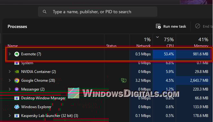The height and width of the screenshot is (122, 213).
Task: Click Evernote CPU value 53.4%
Action: [169, 54]
